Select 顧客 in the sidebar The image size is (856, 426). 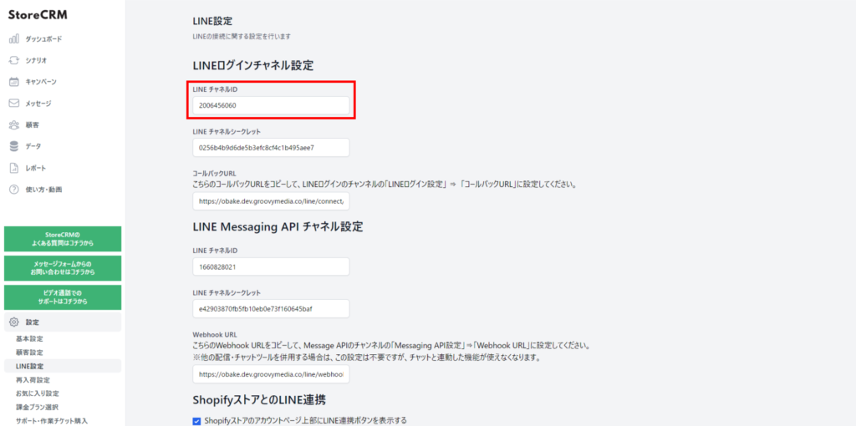(x=33, y=125)
